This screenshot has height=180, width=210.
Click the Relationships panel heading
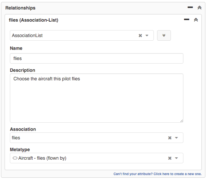[x=20, y=8]
